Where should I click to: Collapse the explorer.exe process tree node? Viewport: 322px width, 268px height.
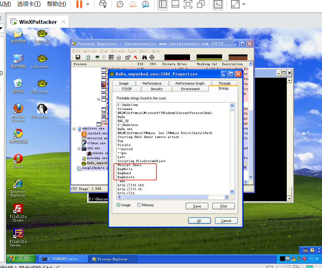[x=74, y=129]
